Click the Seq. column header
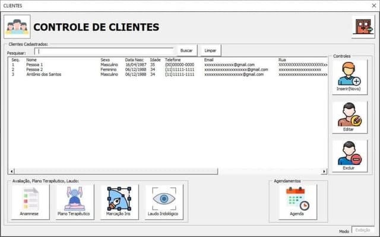380x237 pixels. pos(15,60)
